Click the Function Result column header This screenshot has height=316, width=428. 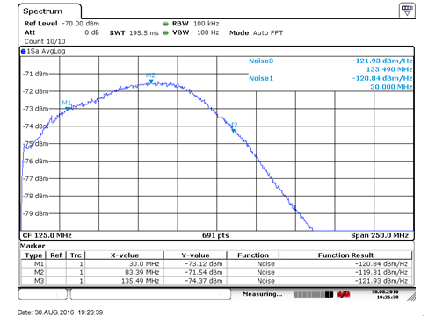[345, 255]
